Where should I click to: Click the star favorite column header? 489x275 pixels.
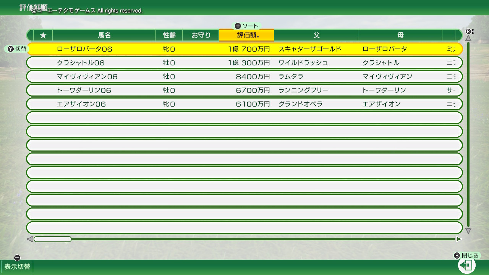pos(43,35)
